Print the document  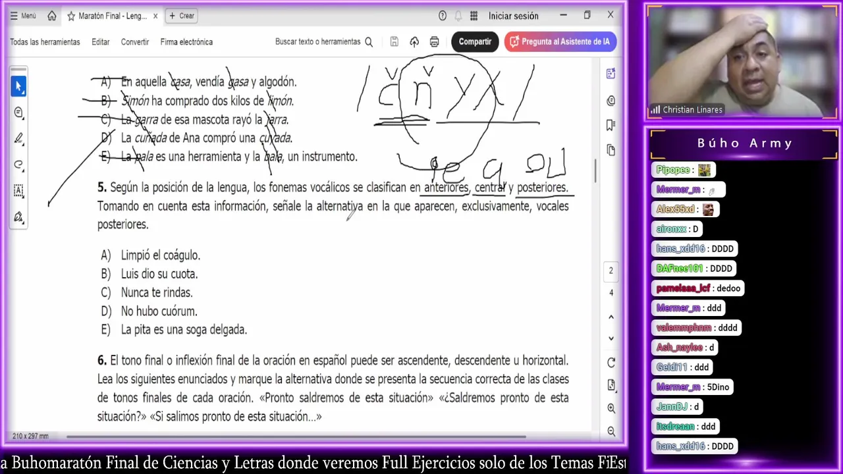tap(434, 41)
